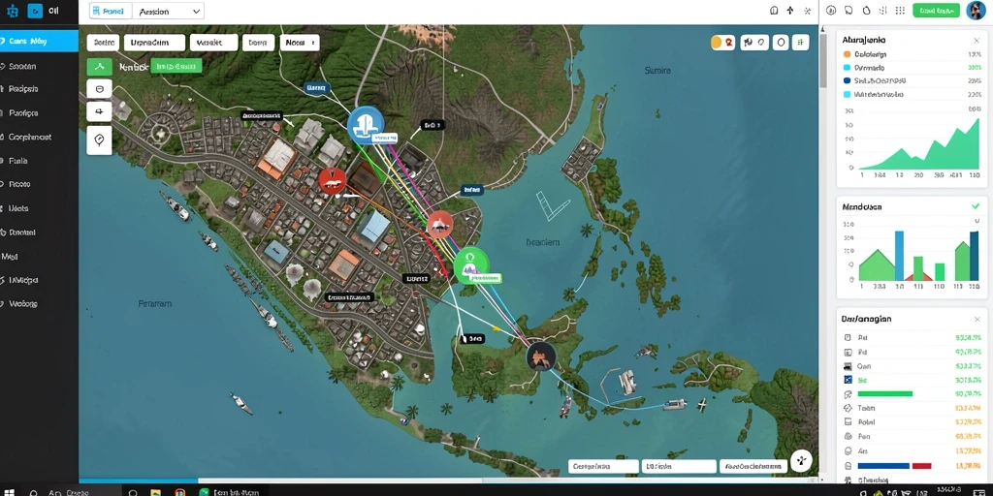
Task: Click the green area chart
Action: (919, 145)
